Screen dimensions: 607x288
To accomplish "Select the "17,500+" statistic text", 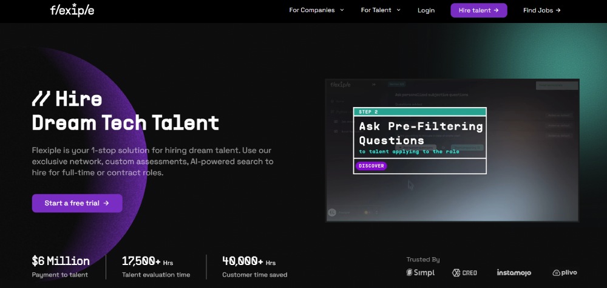I will pyautogui.click(x=141, y=261).
